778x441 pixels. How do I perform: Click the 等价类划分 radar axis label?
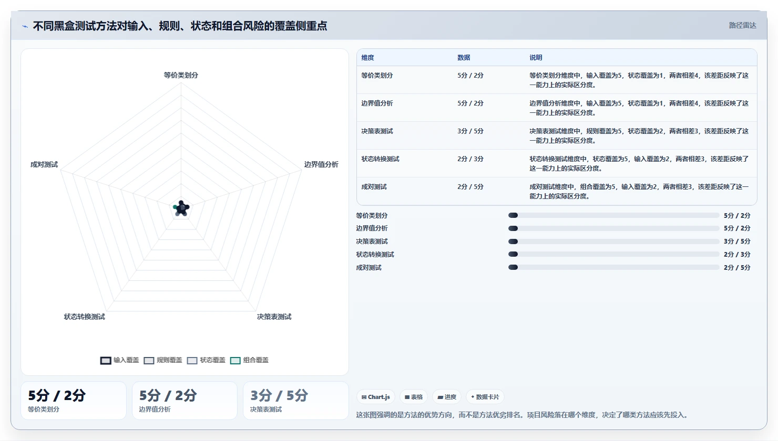(x=181, y=75)
